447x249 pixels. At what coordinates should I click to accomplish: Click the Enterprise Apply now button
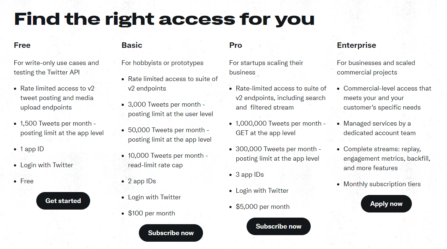click(386, 204)
